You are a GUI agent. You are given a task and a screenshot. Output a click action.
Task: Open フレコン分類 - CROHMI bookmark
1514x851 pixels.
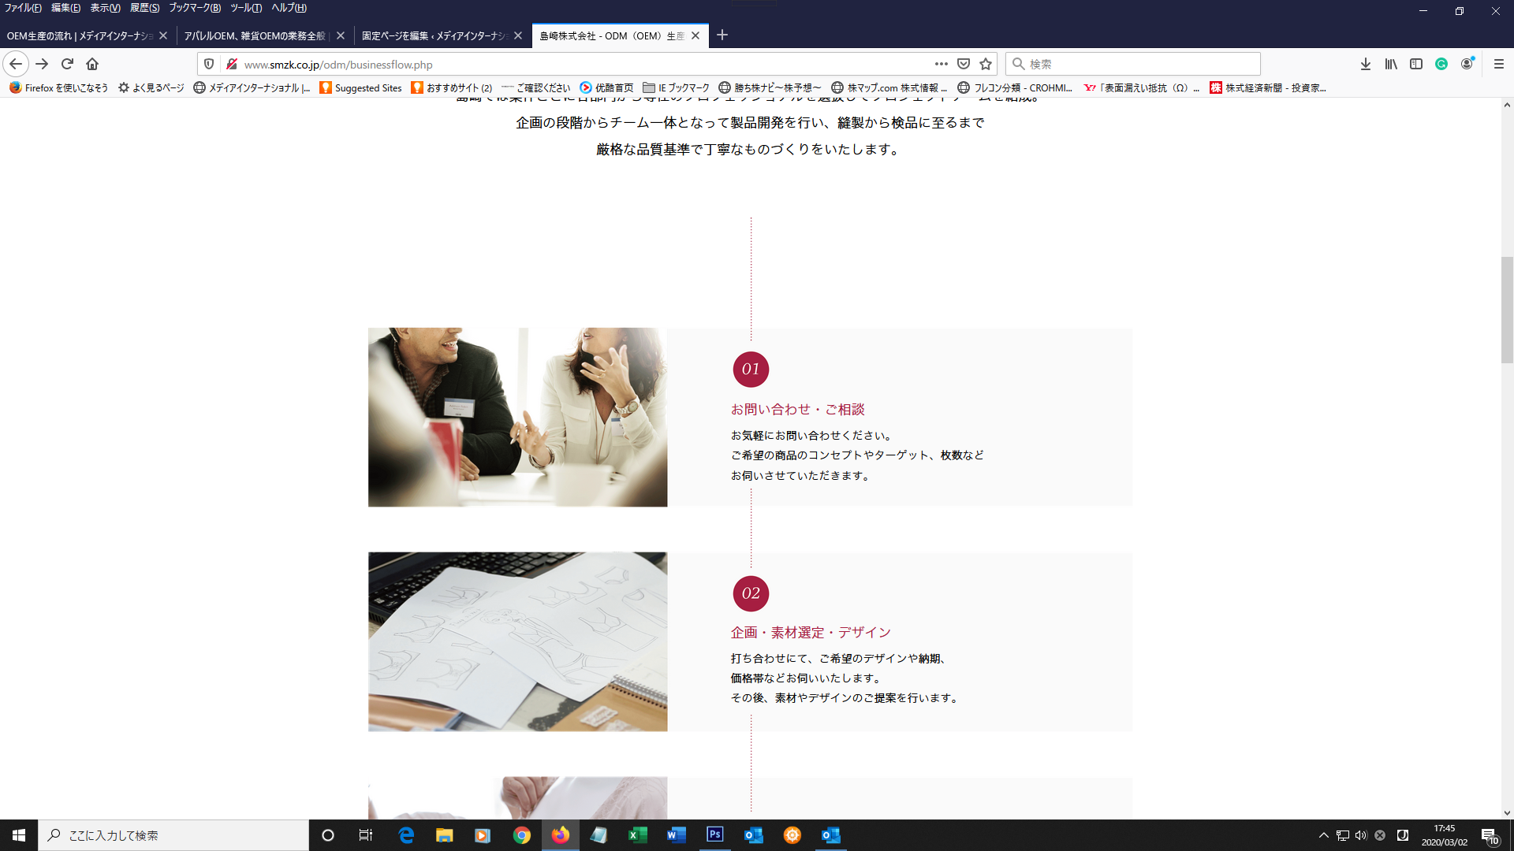(x=1015, y=87)
